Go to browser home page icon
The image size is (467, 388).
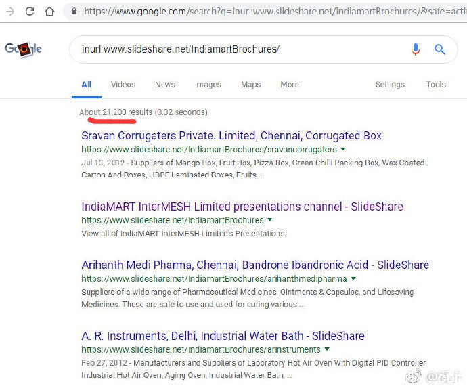[49, 12]
